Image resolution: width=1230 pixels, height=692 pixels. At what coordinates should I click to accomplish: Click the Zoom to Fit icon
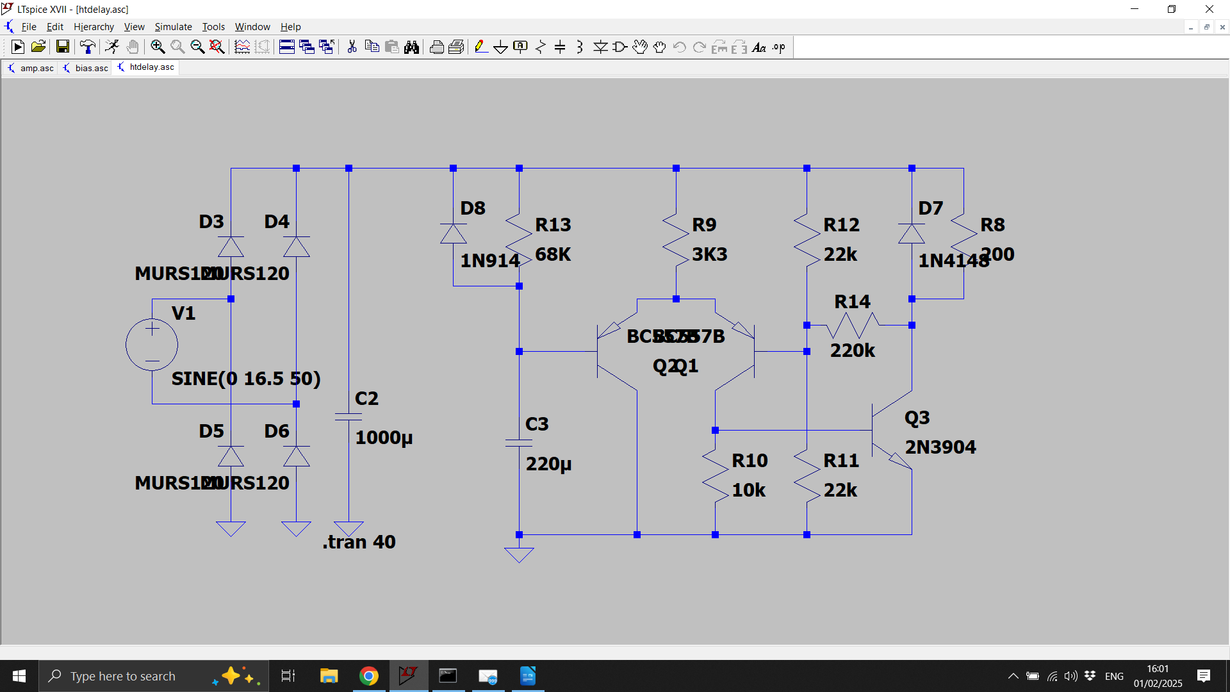click(x=217, y=47)
